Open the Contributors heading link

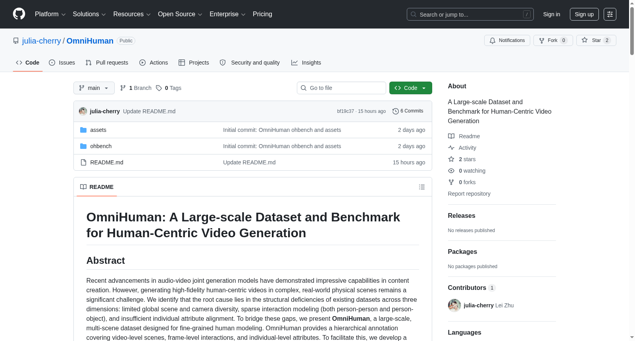pos(472,288)
